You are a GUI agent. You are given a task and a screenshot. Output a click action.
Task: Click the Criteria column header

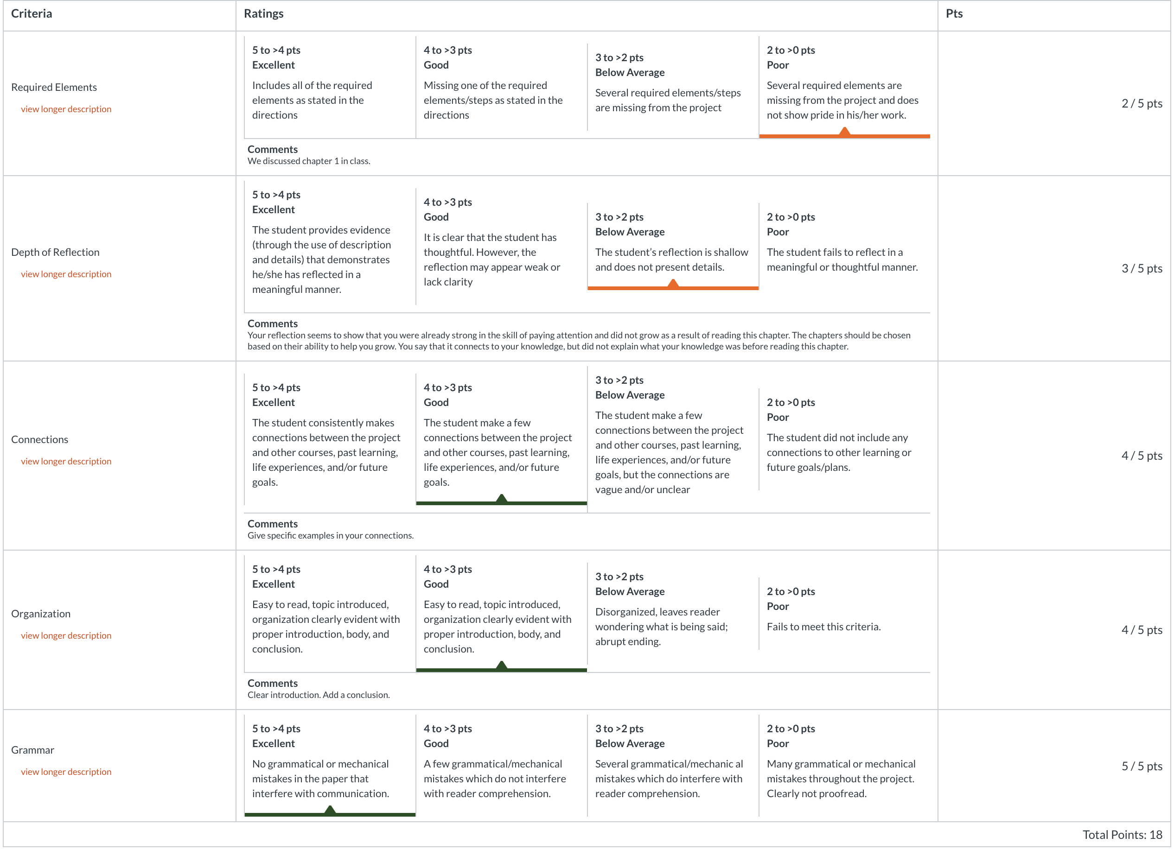click(x=32, y=13)
